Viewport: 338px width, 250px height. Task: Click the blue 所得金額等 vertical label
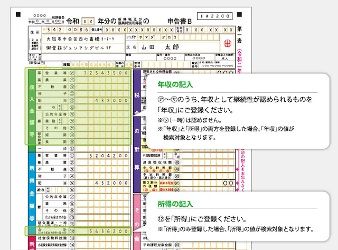pyautogui.click(x=32, y=193)
